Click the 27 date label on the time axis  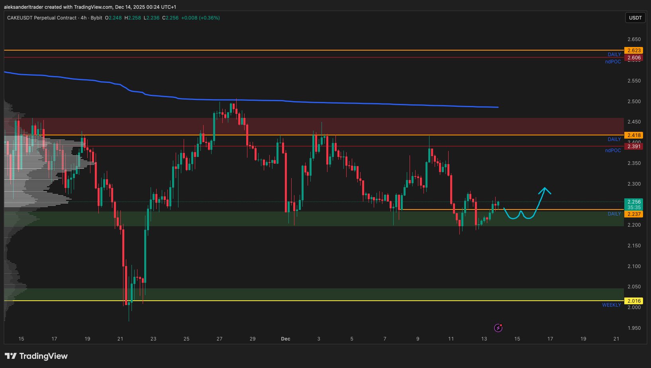pos(220,339)
